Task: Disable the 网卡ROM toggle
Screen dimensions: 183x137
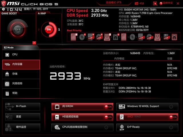Action: (108, 106)
